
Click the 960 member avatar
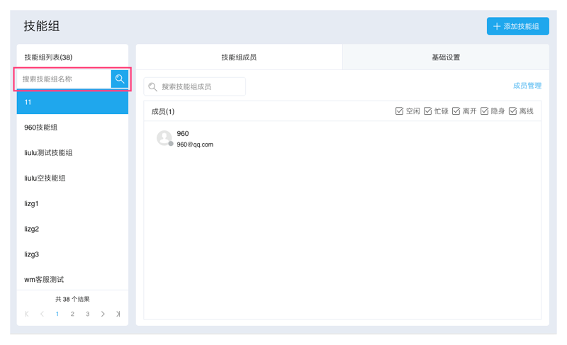[164, 138]
